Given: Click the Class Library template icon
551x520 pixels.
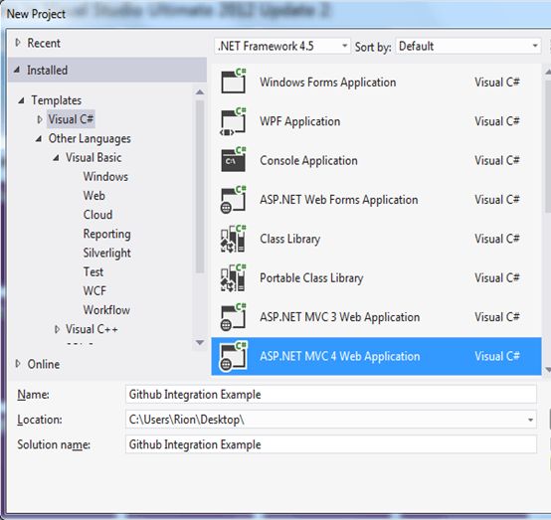Looking at the screenshot, I should pyautogui.click(x=234, y=239).
